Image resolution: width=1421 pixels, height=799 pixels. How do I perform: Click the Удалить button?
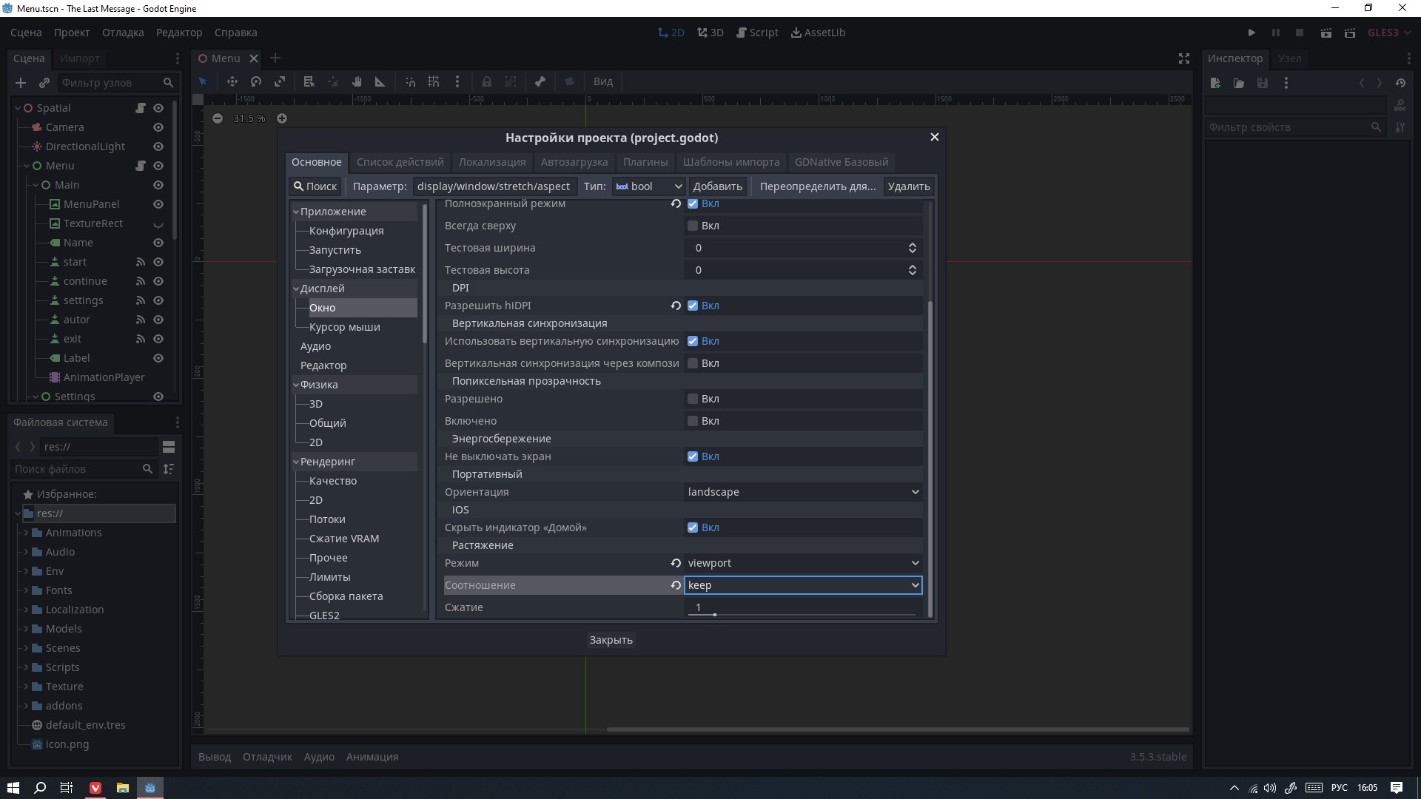909,186
